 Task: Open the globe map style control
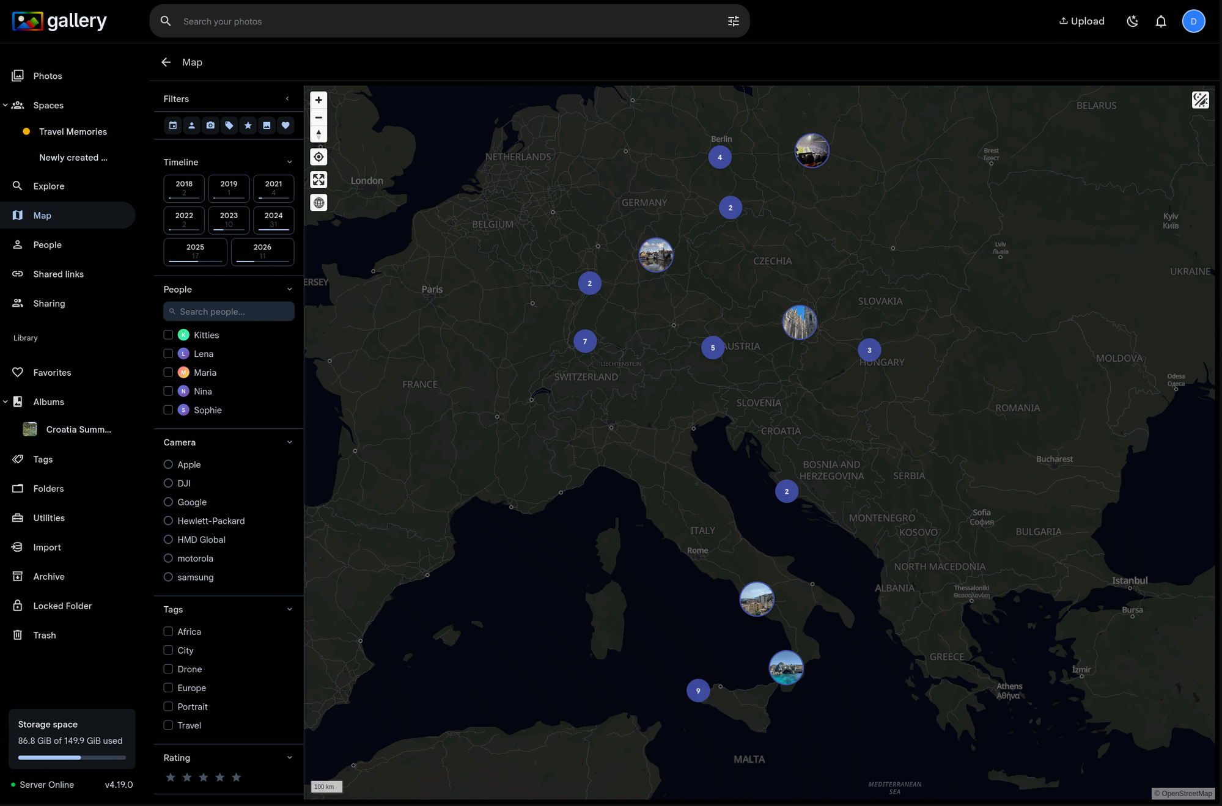(x=318, y=202)
